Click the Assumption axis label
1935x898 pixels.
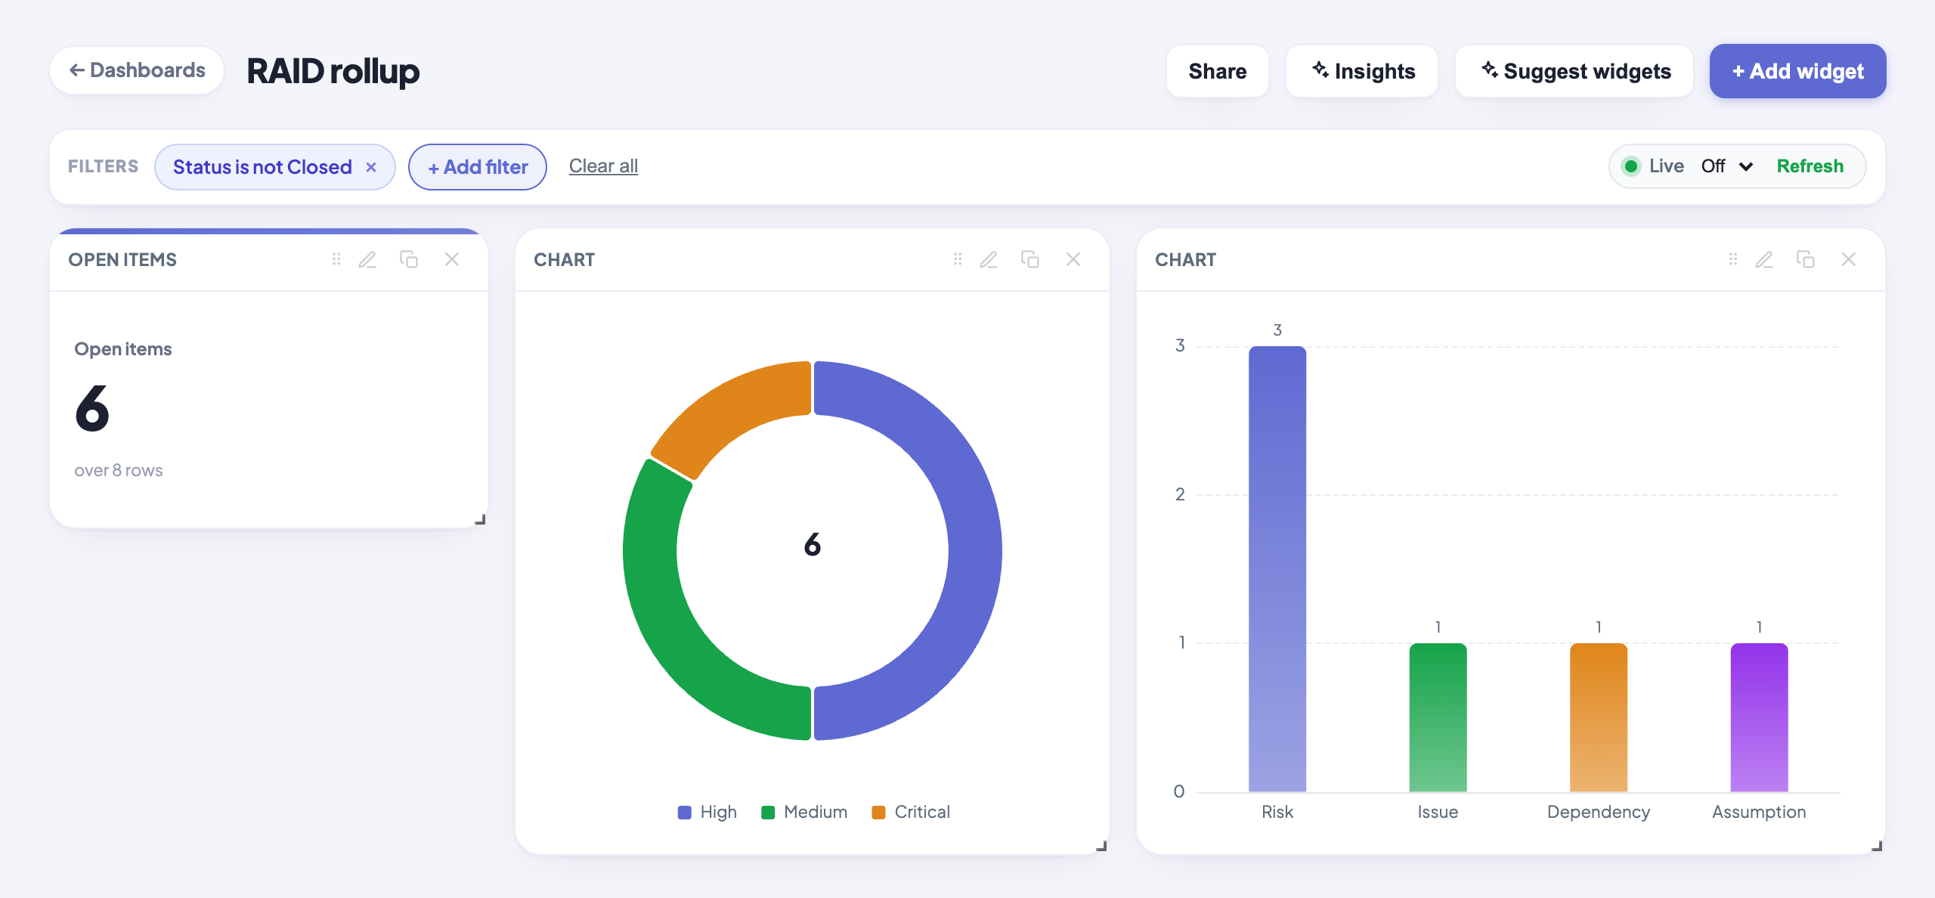coord(1759,812)
